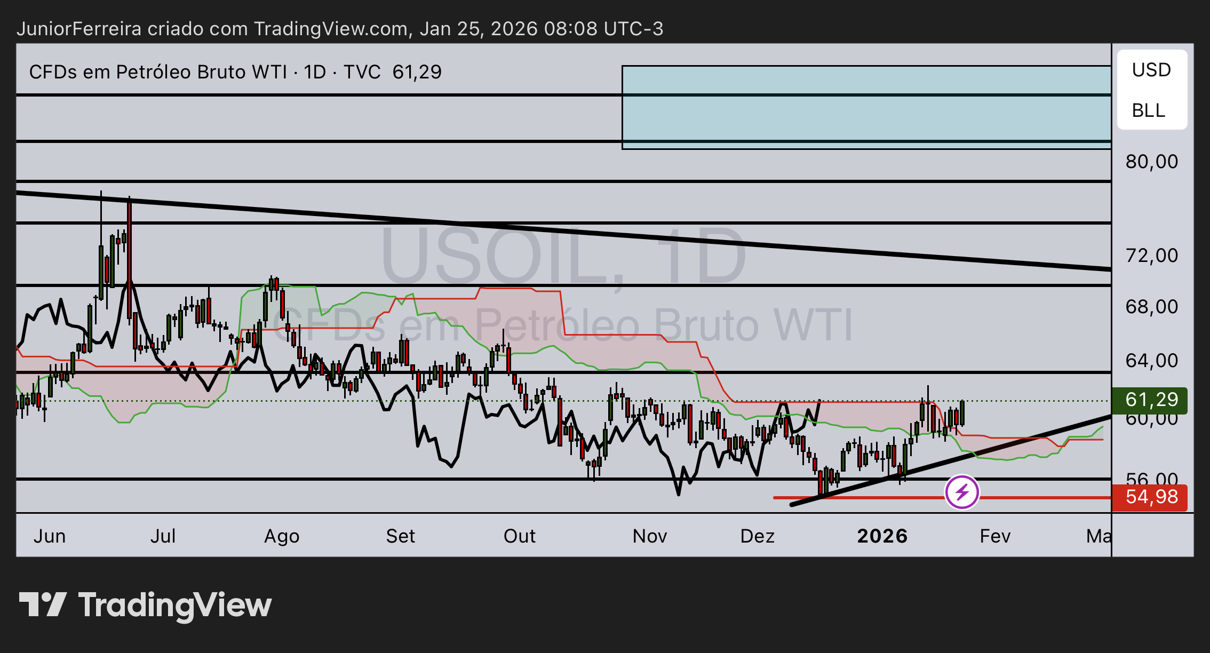Image resolution: width=1210 pixels, height=653 pixels.
Task: Click the Set label on the time axis
Action: point(400,536)
